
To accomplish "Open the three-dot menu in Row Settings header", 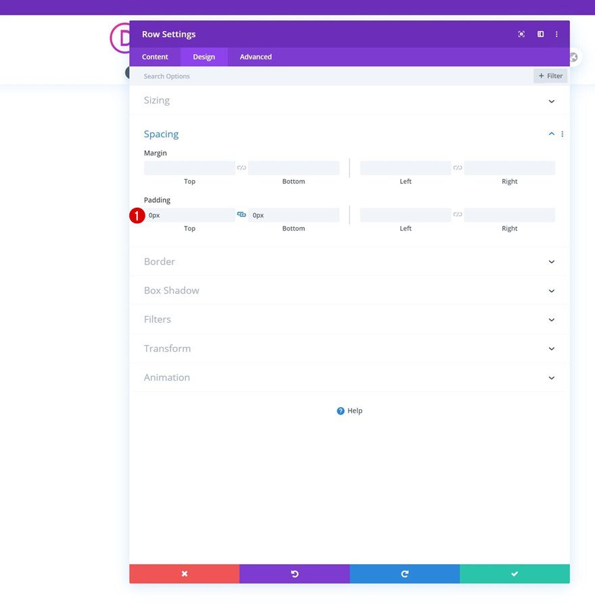I will [556, 34].
